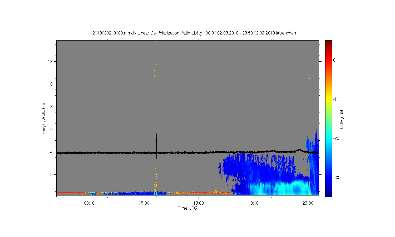Click the colorbar value label 0
Viewport: 395px width, 237px height.
point(334,60)
